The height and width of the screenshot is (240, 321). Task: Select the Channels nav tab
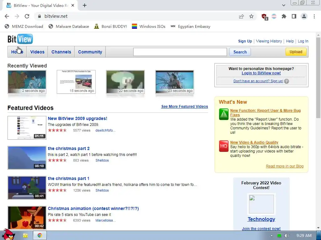[61, 52]
